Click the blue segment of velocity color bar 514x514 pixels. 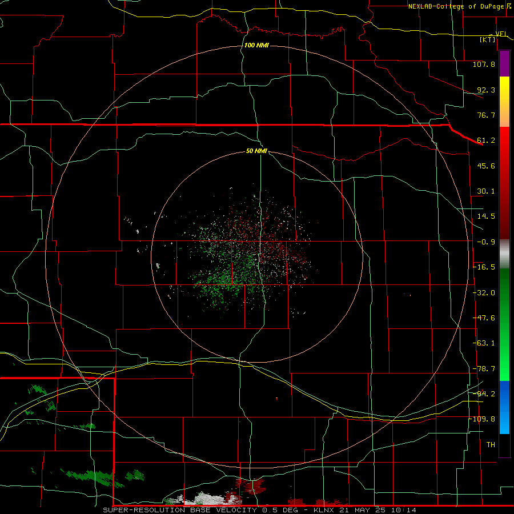click(x=504, y=407)
